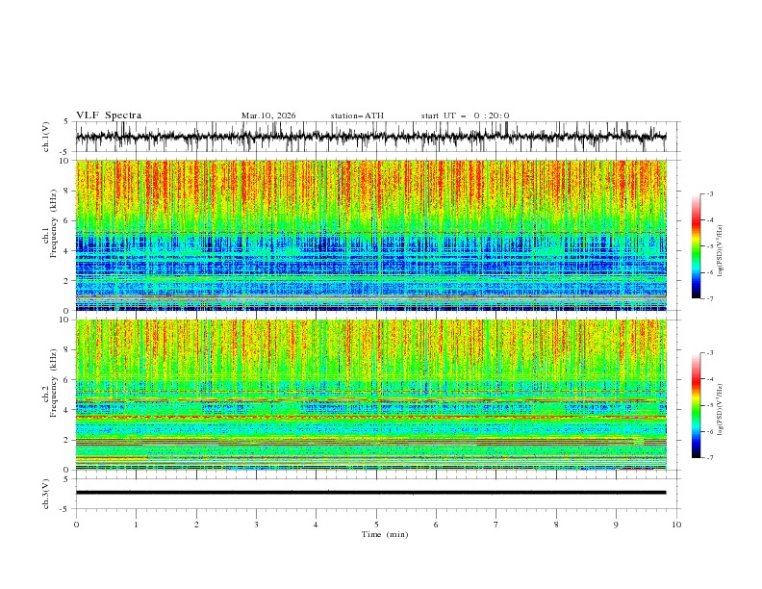Click the ch.2 Frequency (kHz) axis label
The image size is (762, 589).
[50, 383]
